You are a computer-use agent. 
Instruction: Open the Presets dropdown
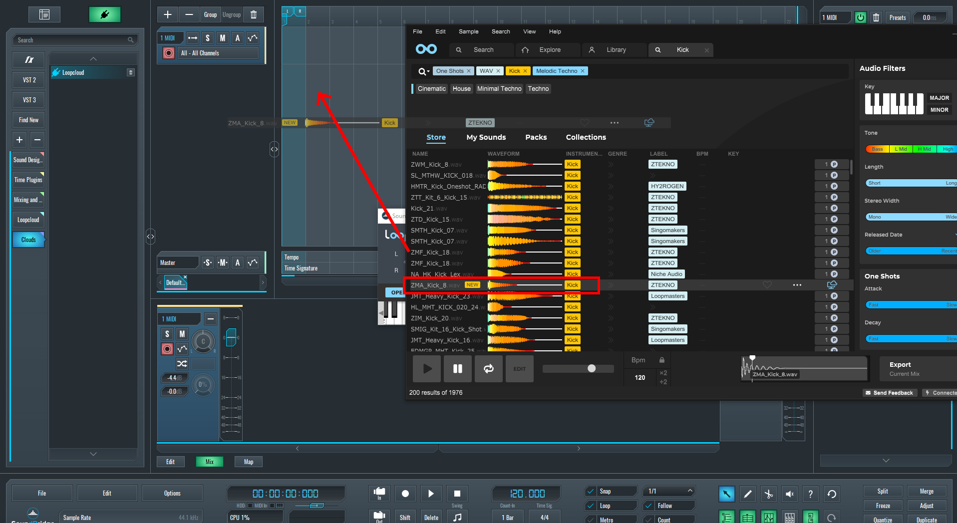[898, 17]
